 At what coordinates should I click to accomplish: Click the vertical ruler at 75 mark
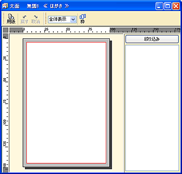(x=5, y=101)
